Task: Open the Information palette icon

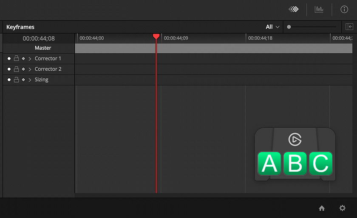Action: pos(344,9)
